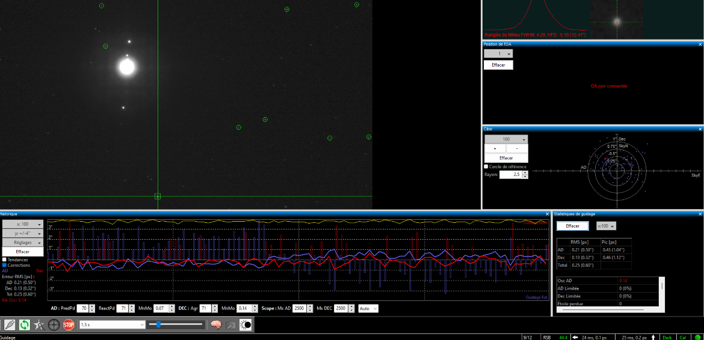Click the PredPd value field
The width and height of the screenshot is (704, 340).
82,308
